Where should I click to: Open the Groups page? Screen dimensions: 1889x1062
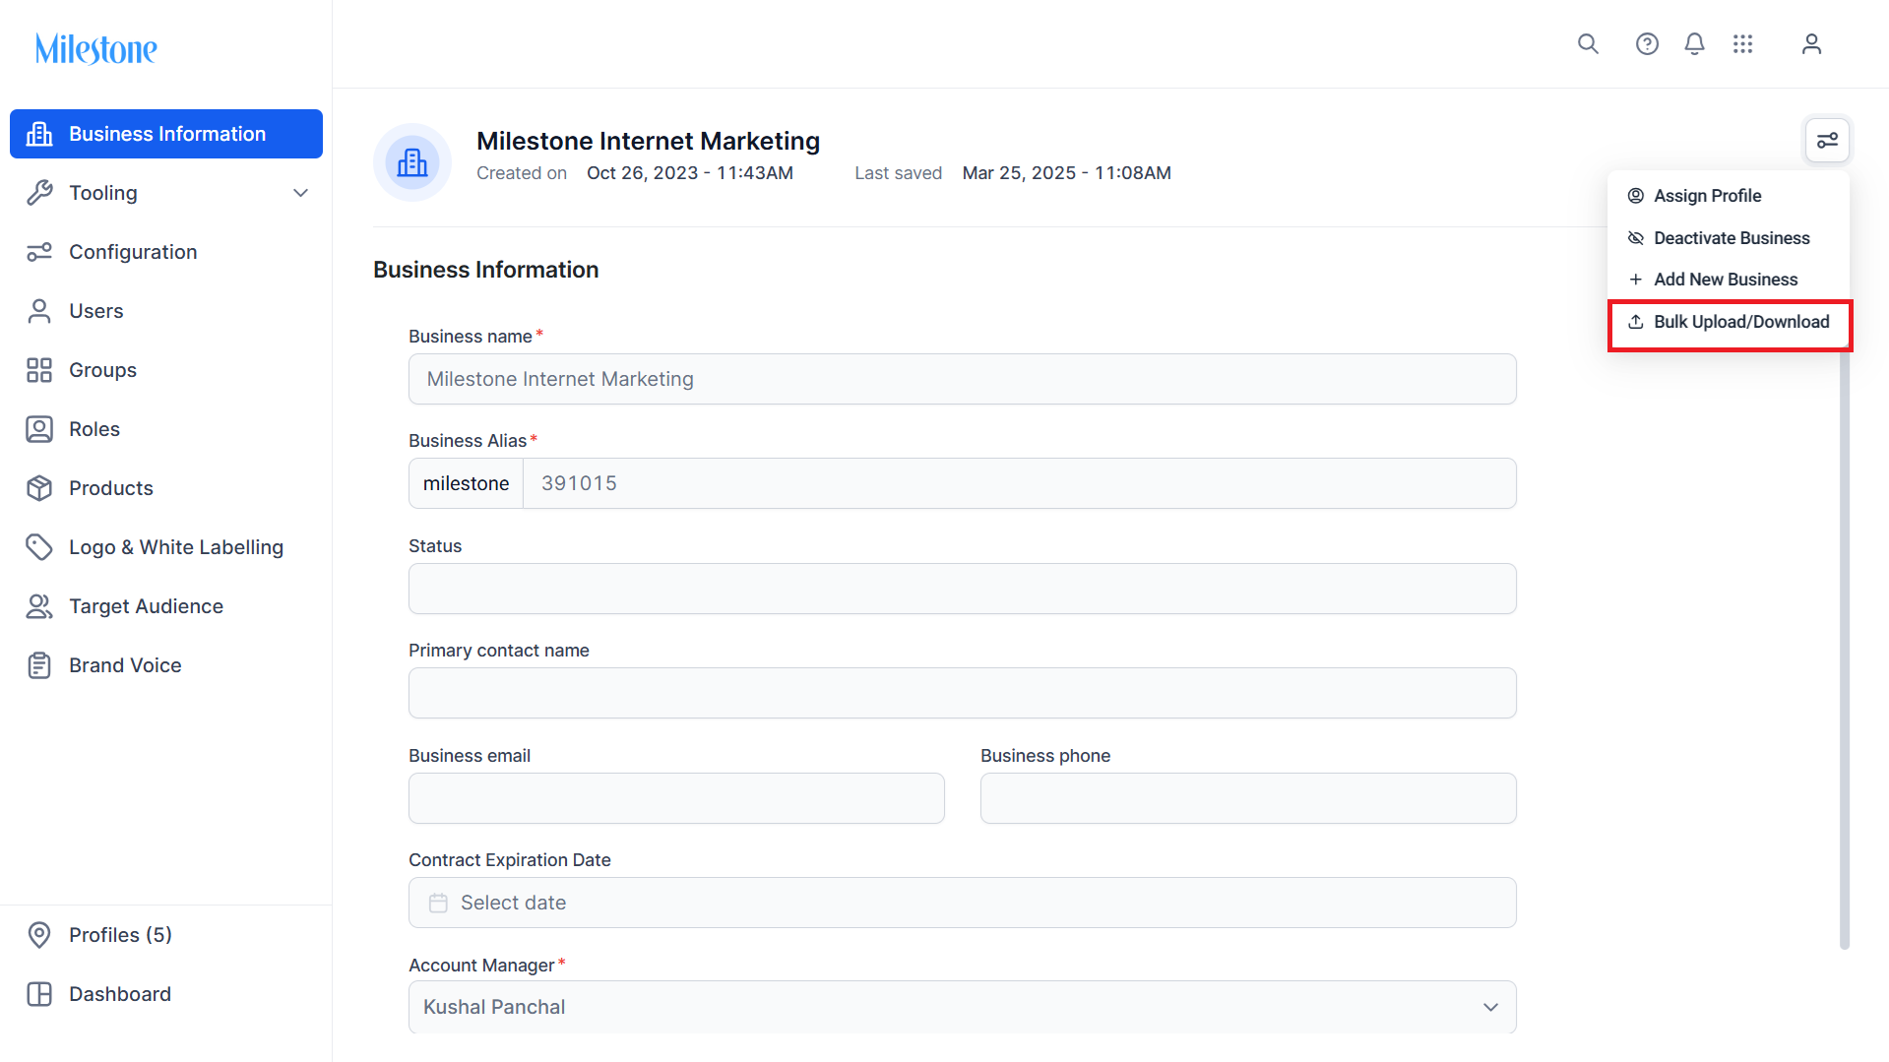[166, 370]
